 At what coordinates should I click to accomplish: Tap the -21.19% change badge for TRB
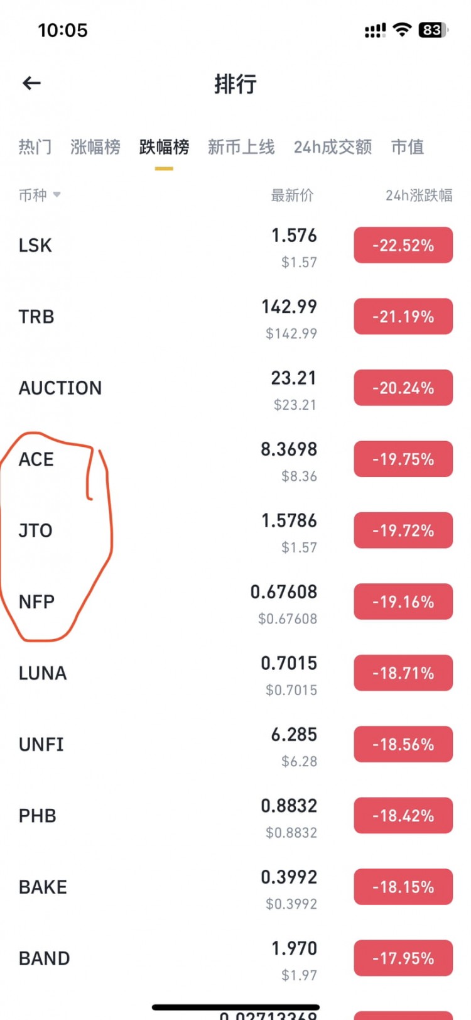click(x=403, y=317)
